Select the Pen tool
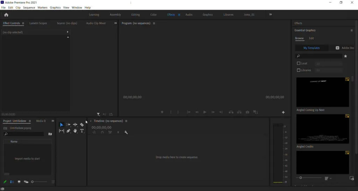Image resolution: width=358 pixels, height=191 pixels. click(68, 131)
